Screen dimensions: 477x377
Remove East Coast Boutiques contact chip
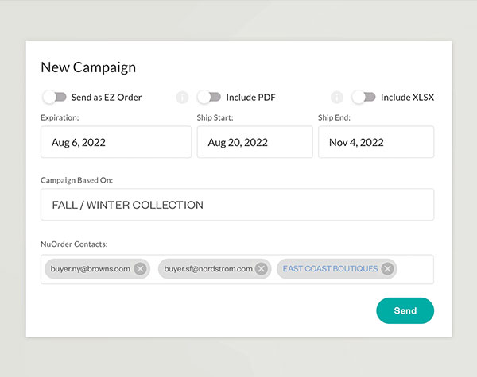point(388,269)
